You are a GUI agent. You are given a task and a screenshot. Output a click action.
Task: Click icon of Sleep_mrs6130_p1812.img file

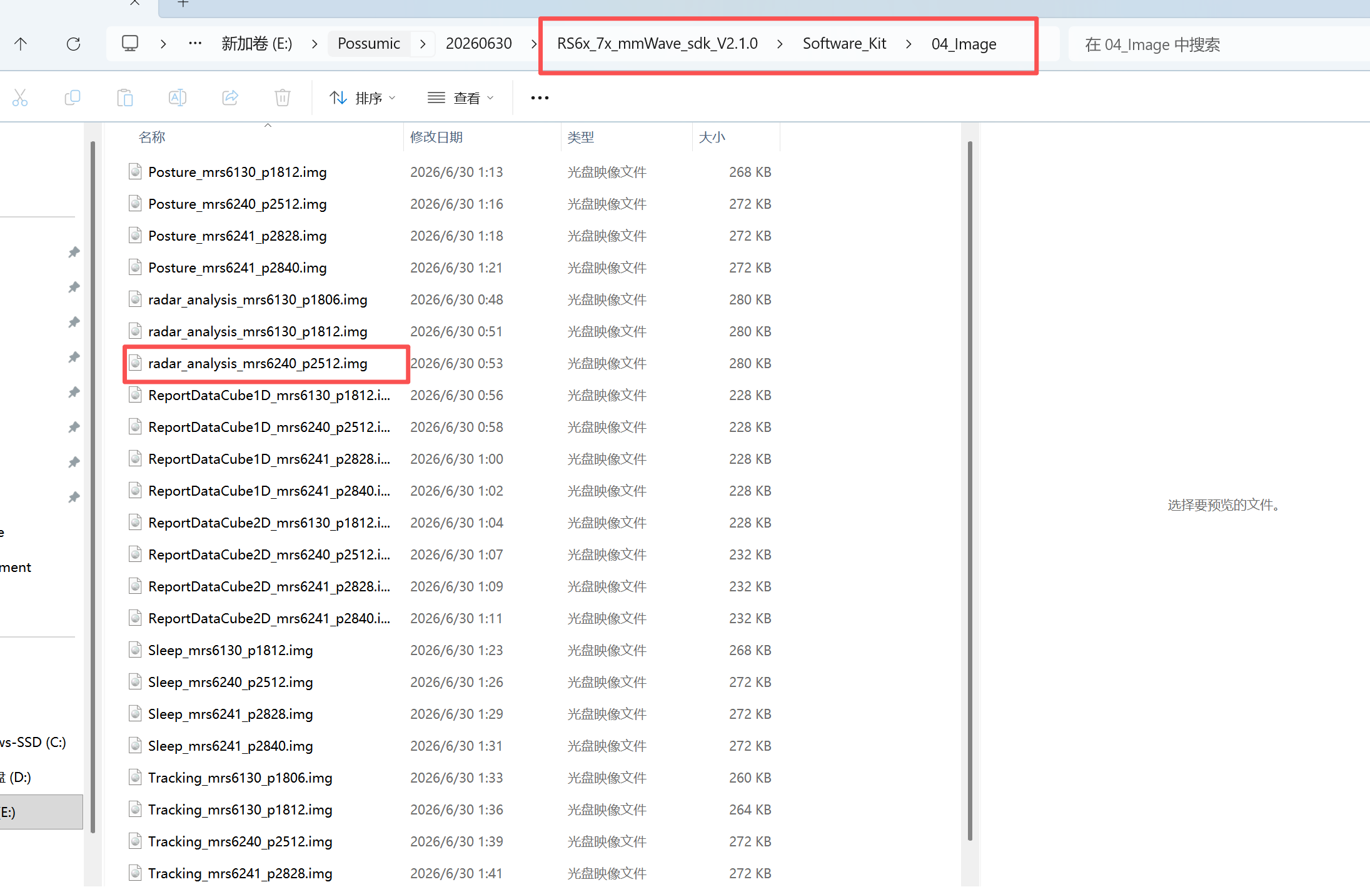coord(135,649)
